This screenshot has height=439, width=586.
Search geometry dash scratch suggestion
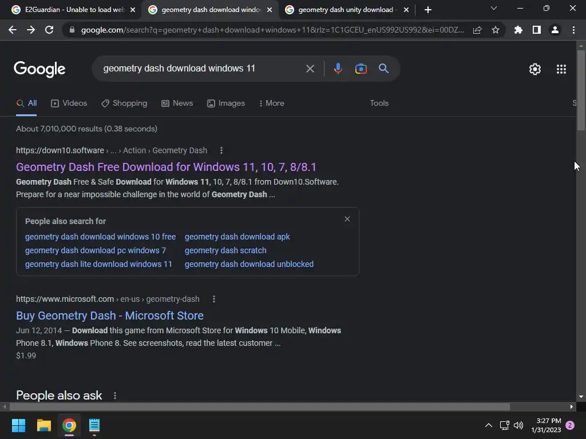[225, 250]
